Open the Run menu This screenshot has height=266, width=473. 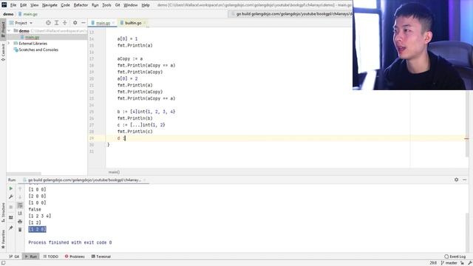[95, 5]
